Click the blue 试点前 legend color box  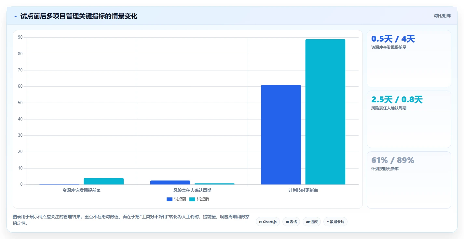click(x=170, y=199)
